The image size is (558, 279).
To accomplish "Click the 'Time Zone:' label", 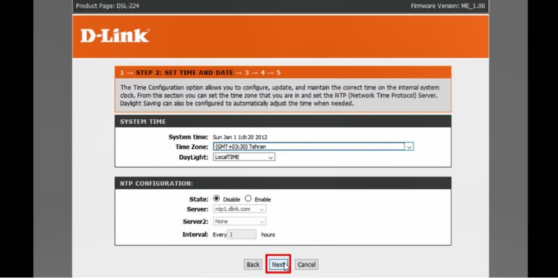I will [x=192, y=147].
